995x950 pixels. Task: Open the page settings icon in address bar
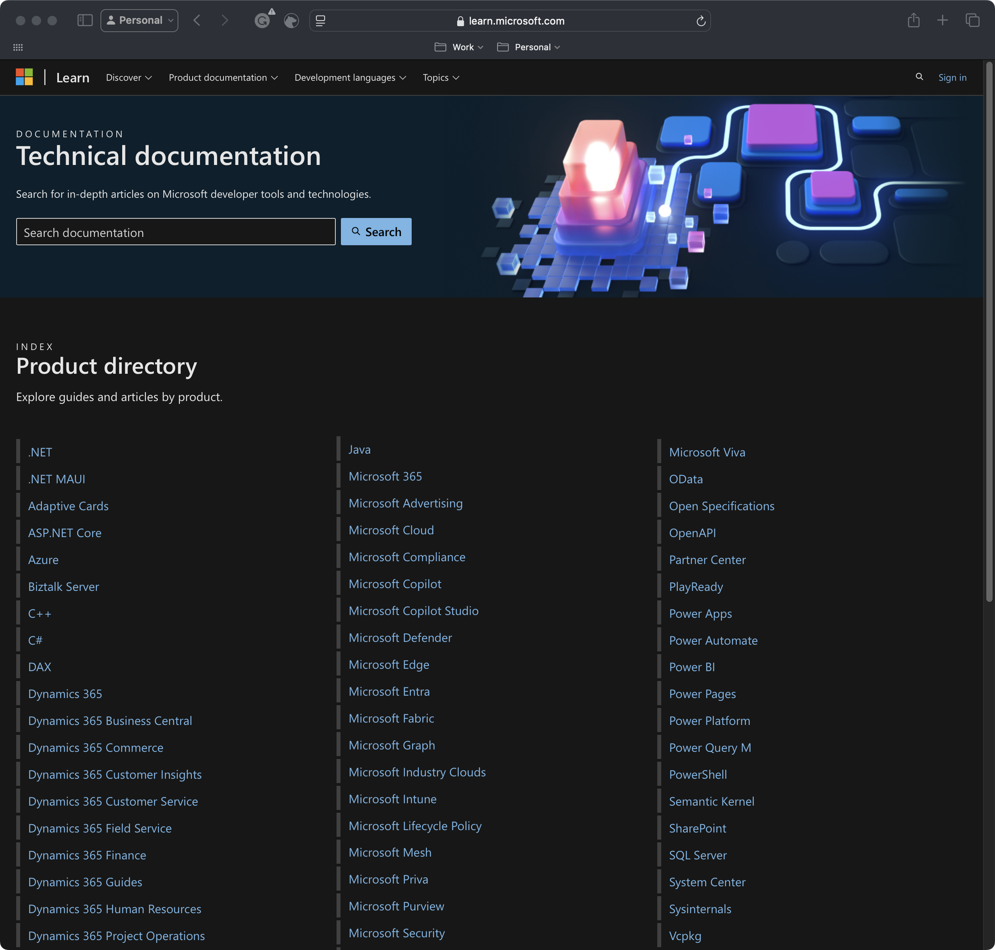point(320,21)
